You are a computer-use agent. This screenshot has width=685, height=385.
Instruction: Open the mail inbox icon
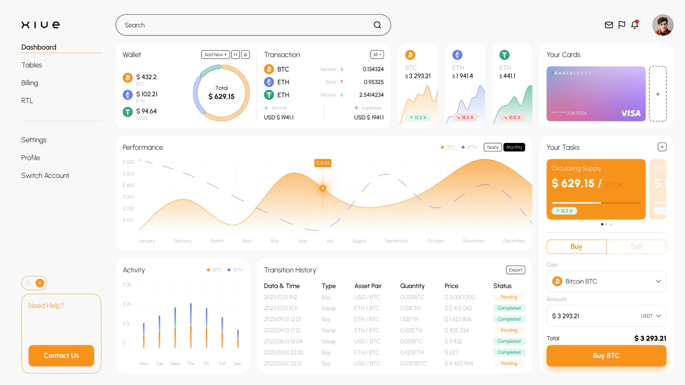609,25
